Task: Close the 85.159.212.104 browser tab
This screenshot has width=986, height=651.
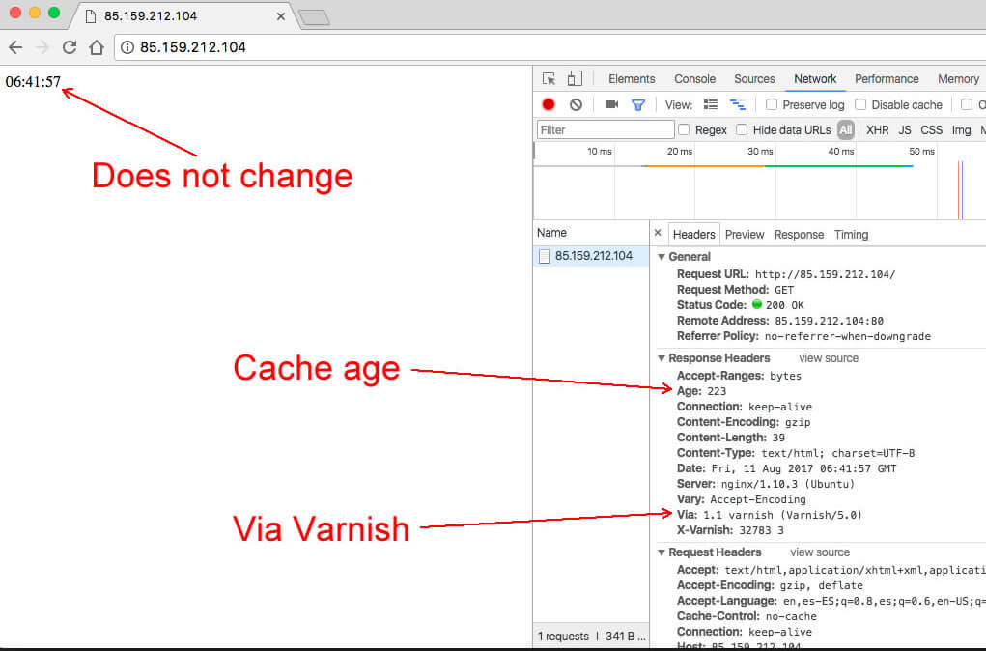Action: click(x=280, y=16)
